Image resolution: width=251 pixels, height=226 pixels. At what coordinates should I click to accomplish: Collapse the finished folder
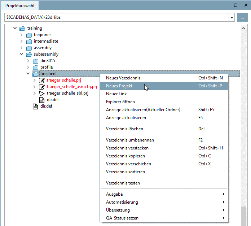coord(28,74)
